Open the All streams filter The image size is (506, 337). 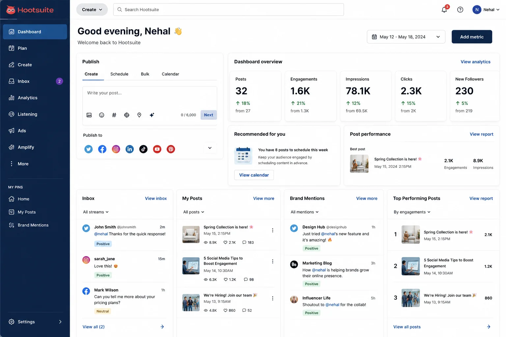click(96, 212)
